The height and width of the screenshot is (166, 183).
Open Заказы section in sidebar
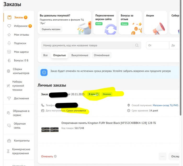click(18, 18)
